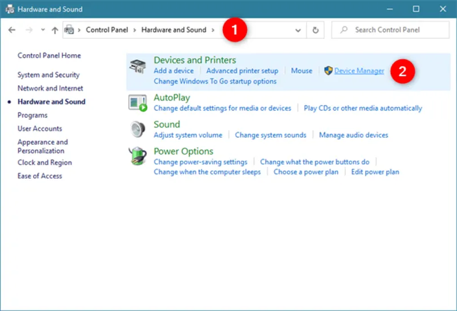Click the search magnifier icon
Viewport: 457px width, 311px height.
pos(344,30)
